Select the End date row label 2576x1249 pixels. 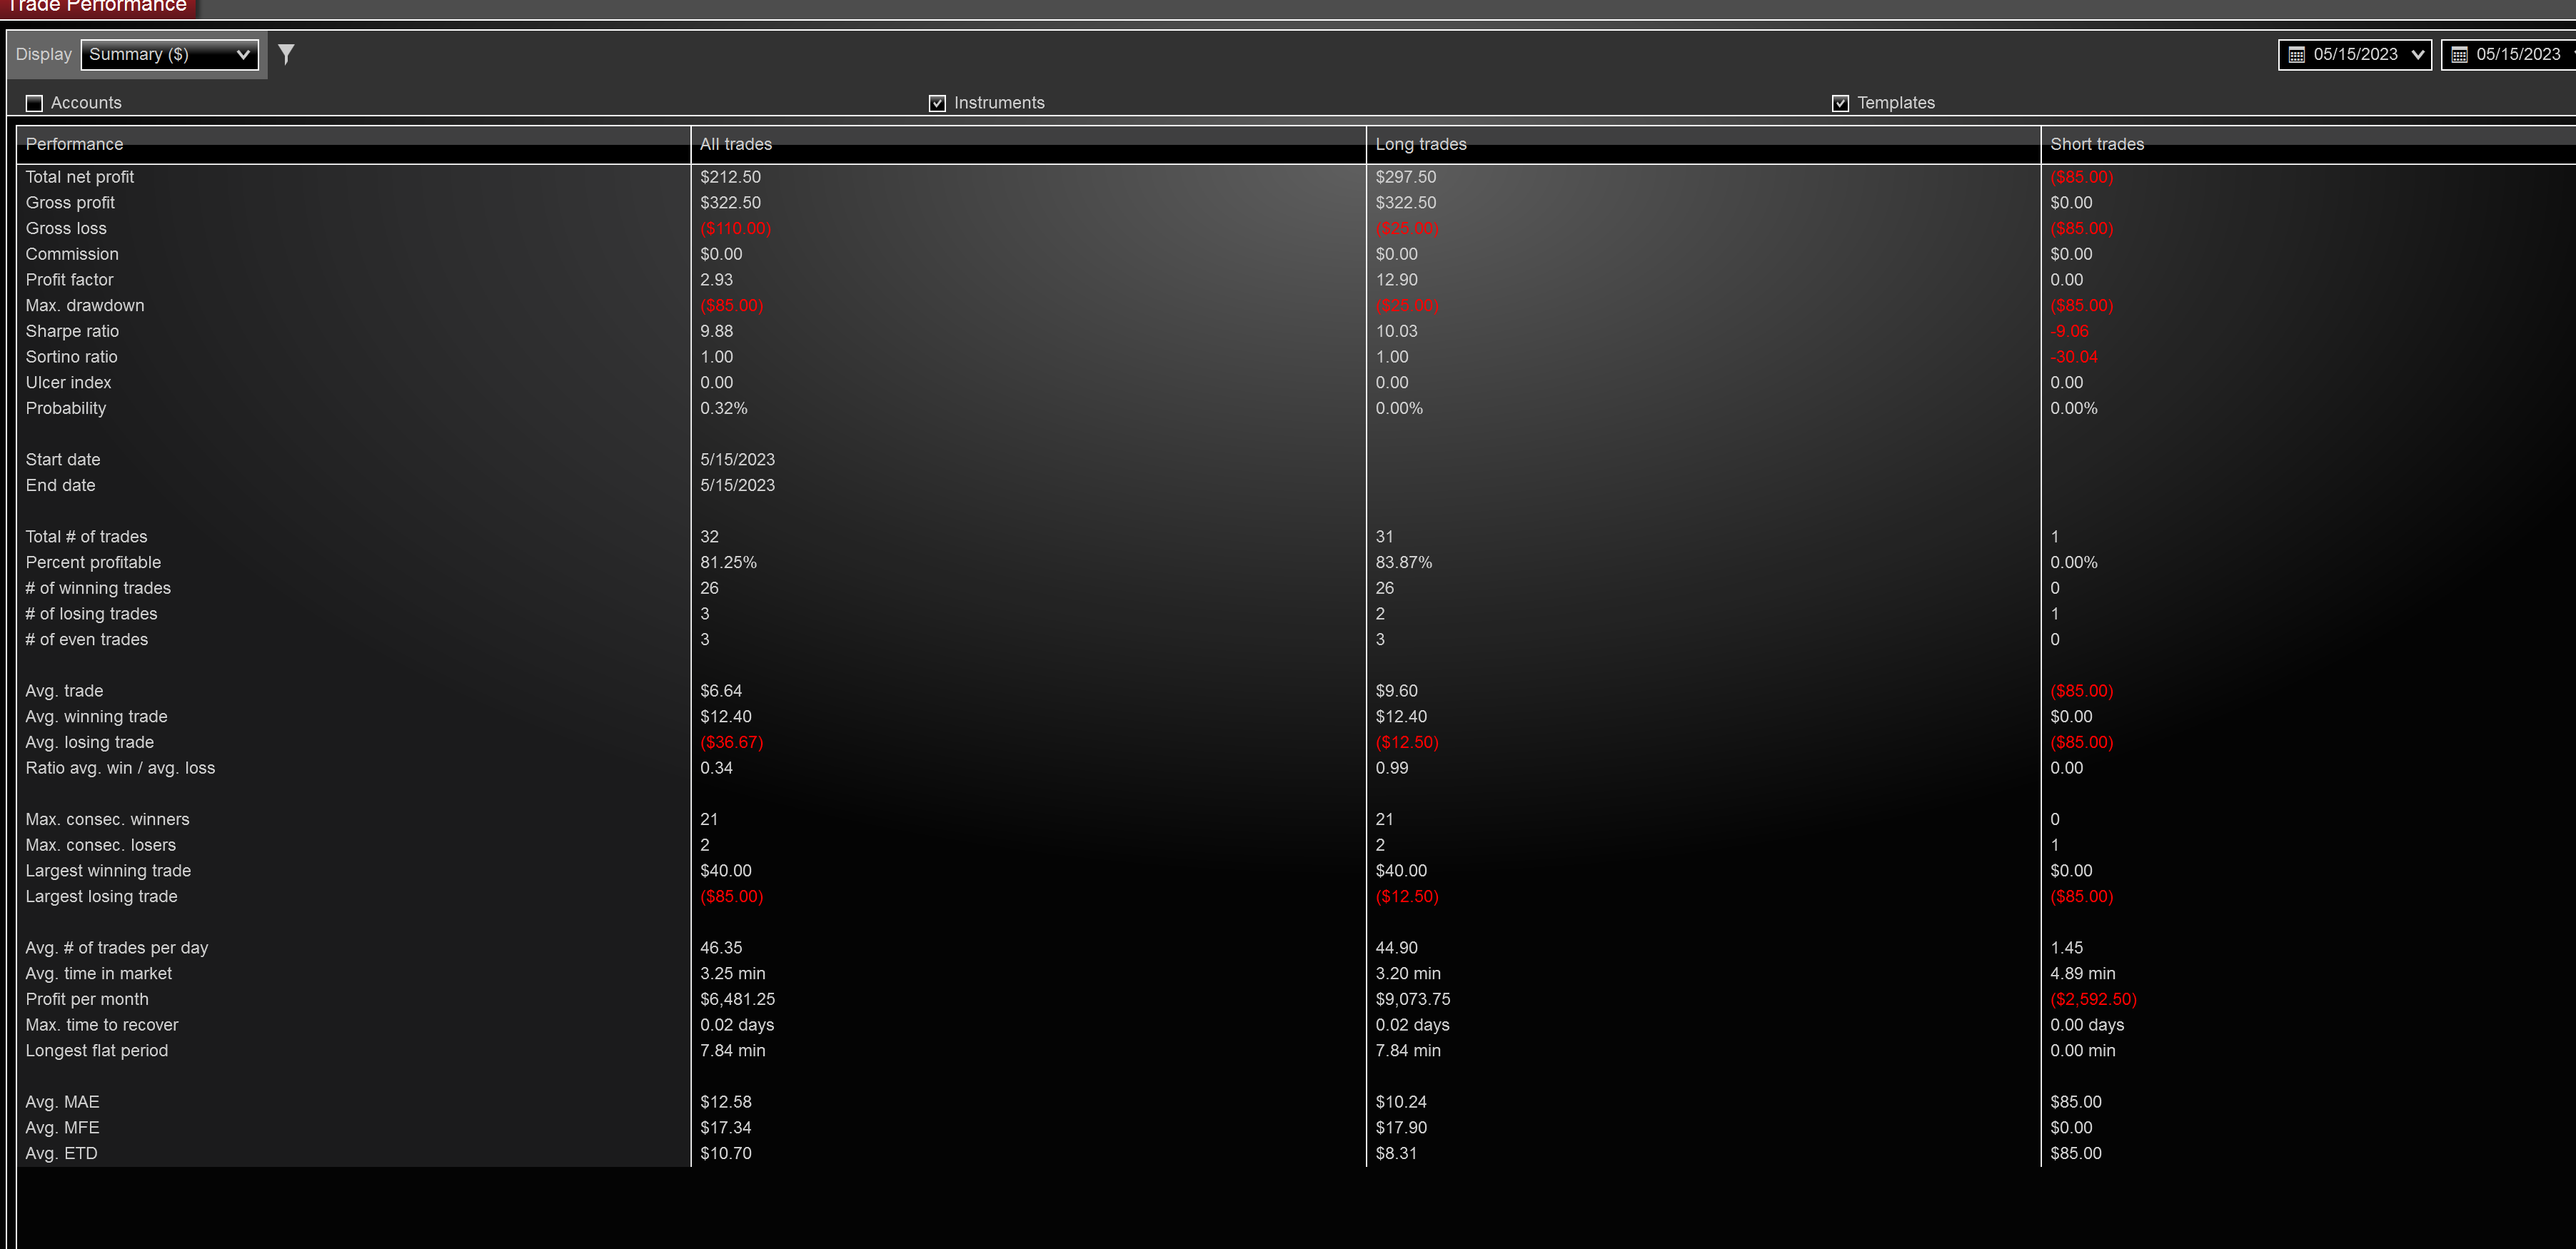61,486
